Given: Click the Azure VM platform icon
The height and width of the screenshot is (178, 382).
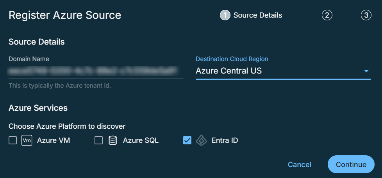Looking at the screenshot, I should (x=27, y=140).
